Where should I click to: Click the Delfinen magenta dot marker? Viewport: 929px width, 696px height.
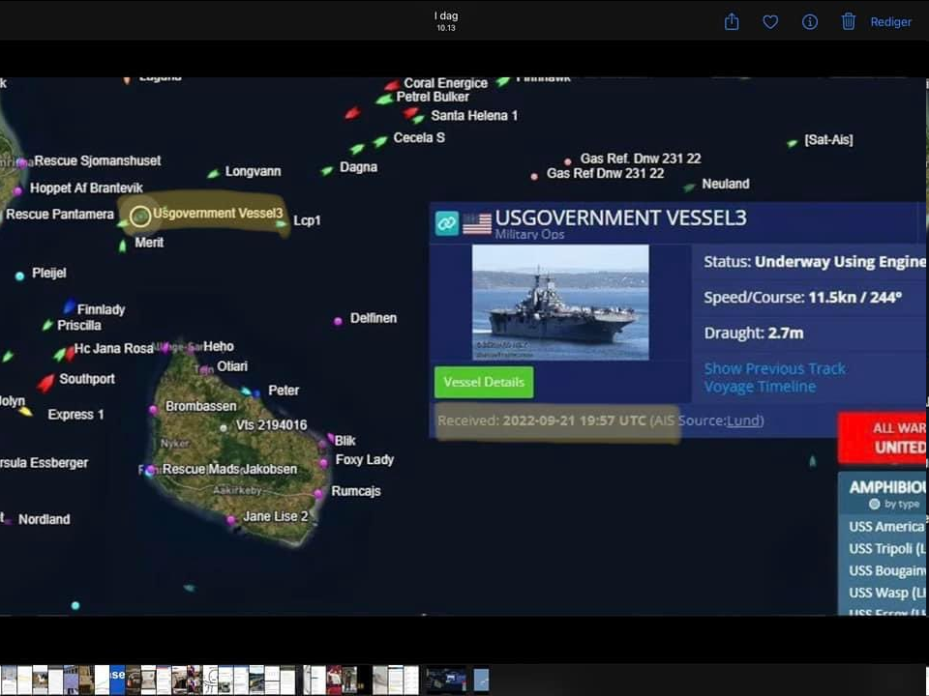pos(338,321)
